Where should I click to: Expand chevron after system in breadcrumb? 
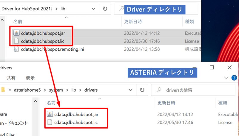[x=67, y=90]
